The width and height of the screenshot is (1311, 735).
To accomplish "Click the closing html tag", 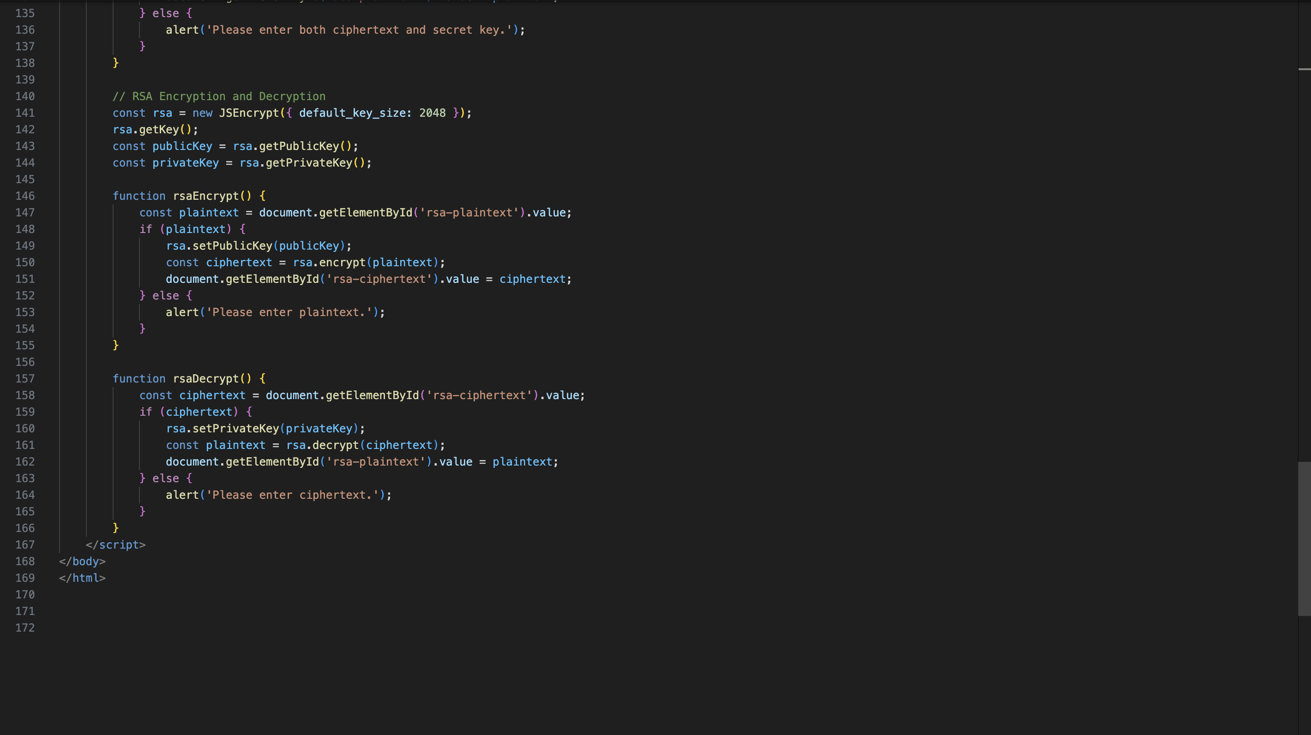I will (83, 578).
